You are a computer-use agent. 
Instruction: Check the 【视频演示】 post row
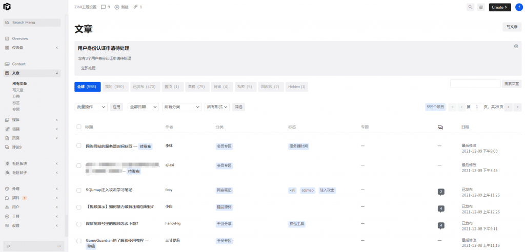click(x=78, y=207)
